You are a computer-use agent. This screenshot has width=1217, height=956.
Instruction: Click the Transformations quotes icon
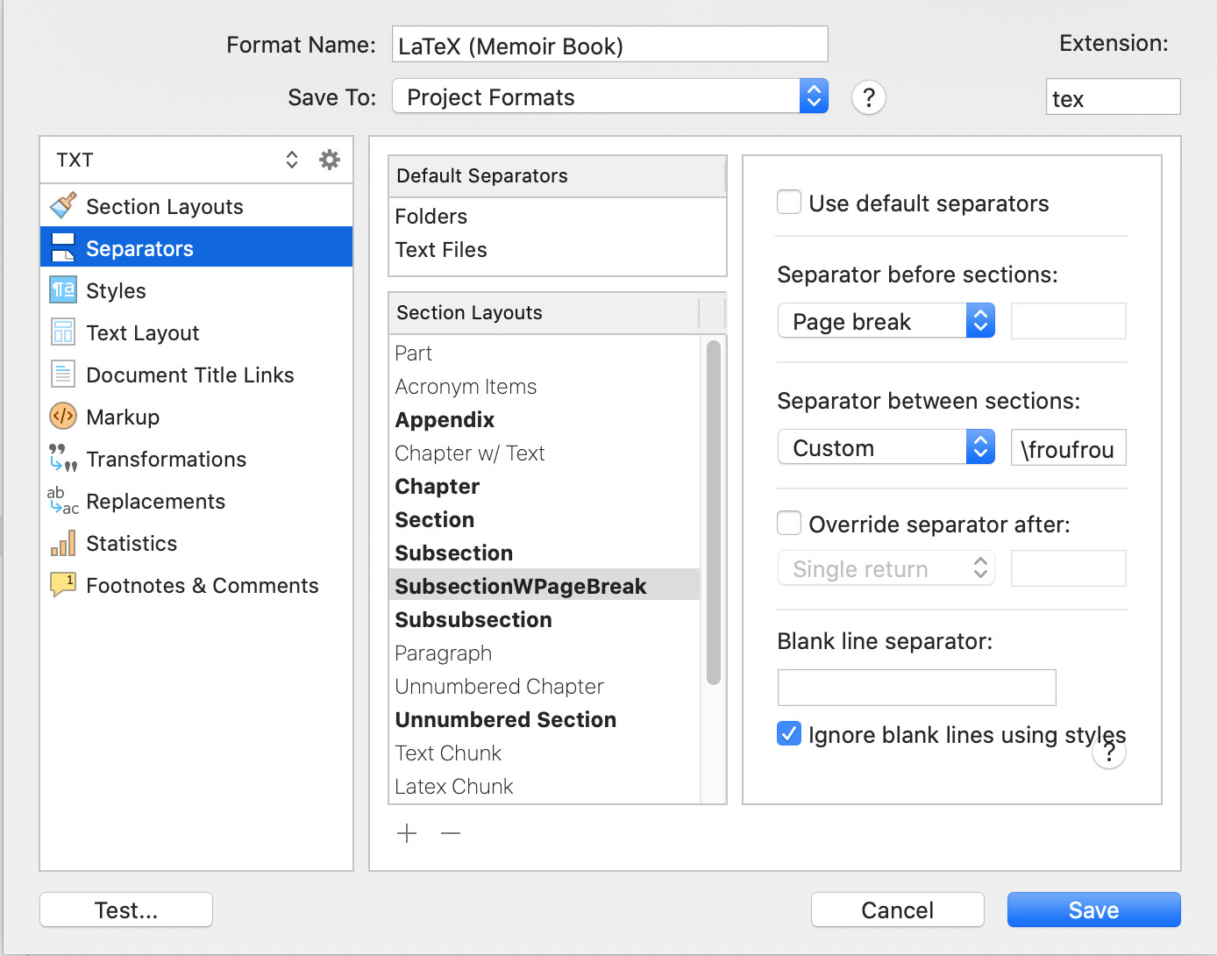click(63, 458)
